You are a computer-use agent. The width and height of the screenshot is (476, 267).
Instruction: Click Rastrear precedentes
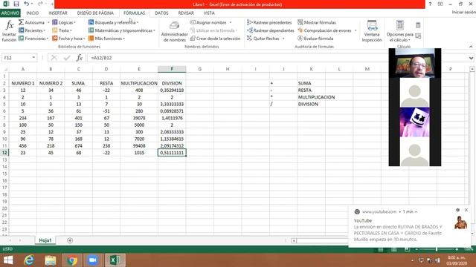(x=269, y=22)
